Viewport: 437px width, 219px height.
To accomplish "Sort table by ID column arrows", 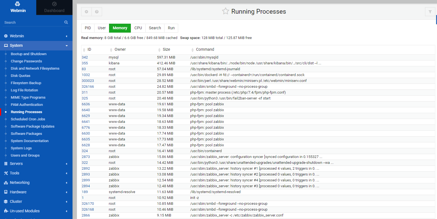I will (84, 50).
